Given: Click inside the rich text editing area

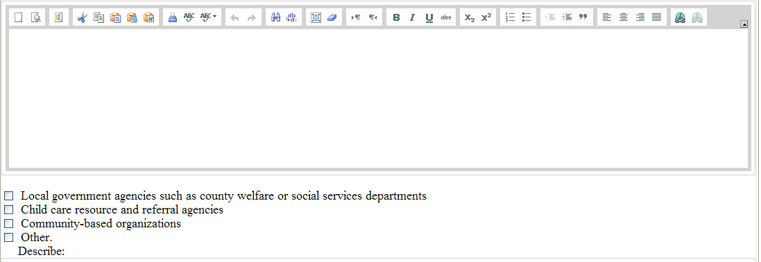Looking at the screenshot, I should [379, 98].
